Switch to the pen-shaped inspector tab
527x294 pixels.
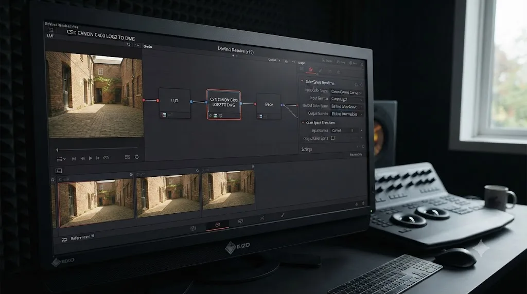point(320,71)
